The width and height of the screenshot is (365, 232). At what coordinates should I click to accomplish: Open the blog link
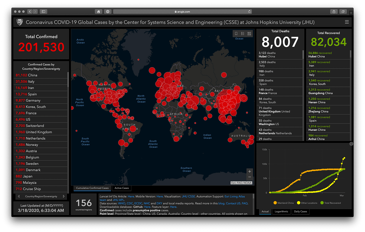222,203
